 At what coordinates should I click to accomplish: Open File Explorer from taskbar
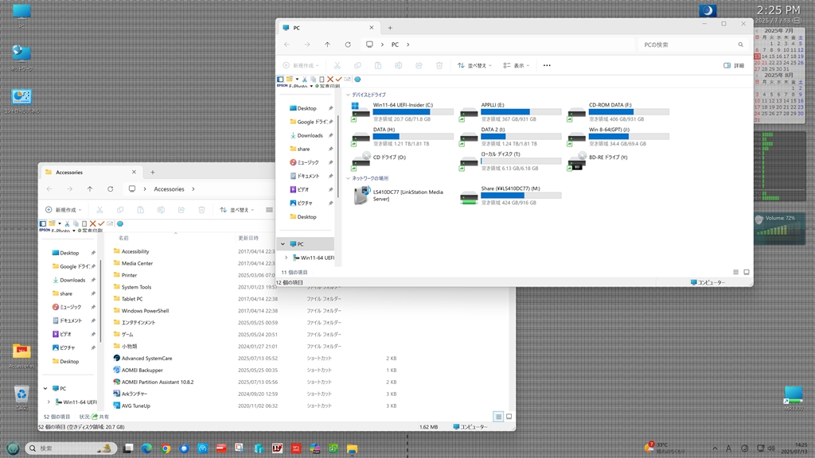coord(352,448)
